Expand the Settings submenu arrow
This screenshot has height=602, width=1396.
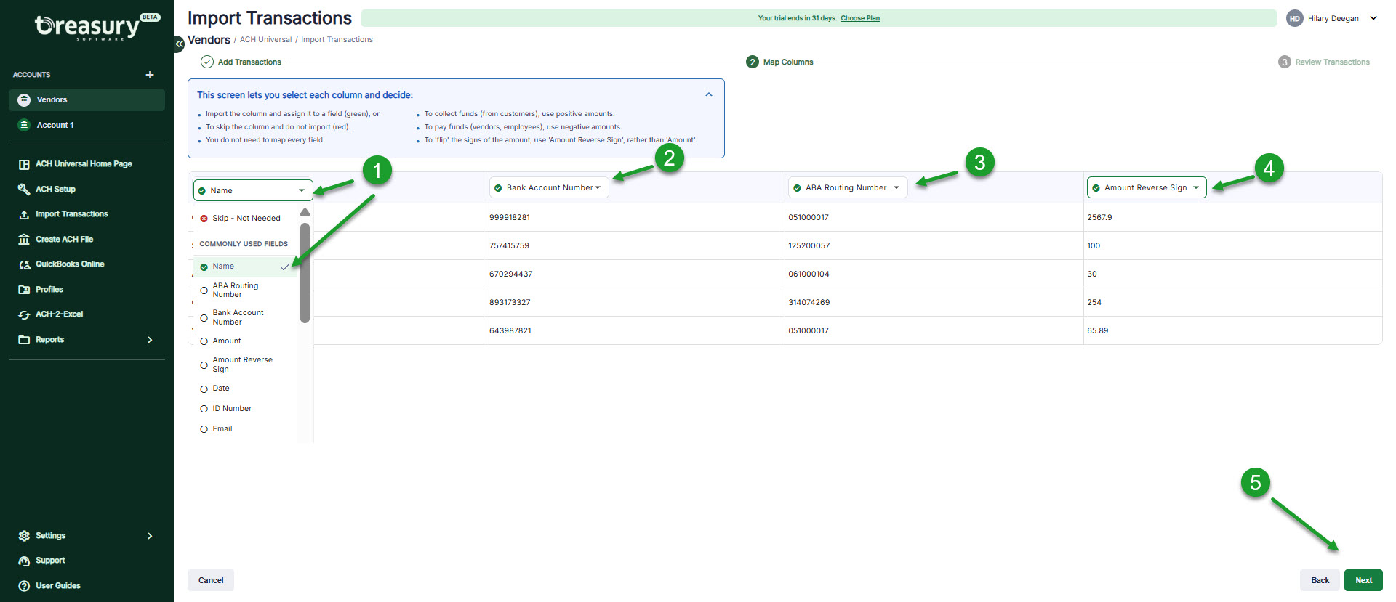pos(150,536)
